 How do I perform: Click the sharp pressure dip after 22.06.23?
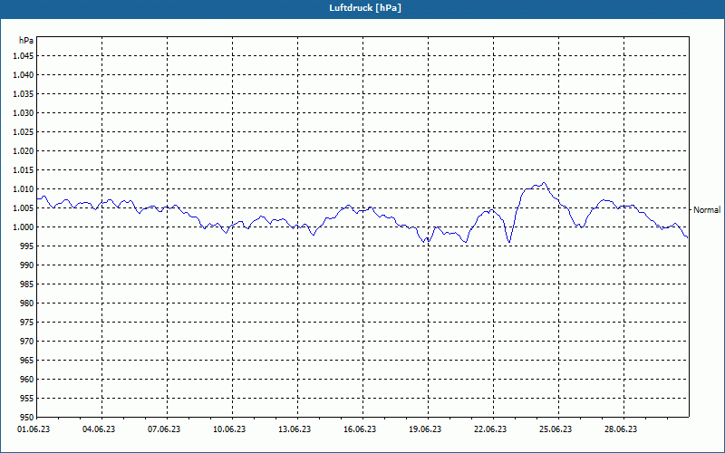pyautogui.click(x=509, y=241)
